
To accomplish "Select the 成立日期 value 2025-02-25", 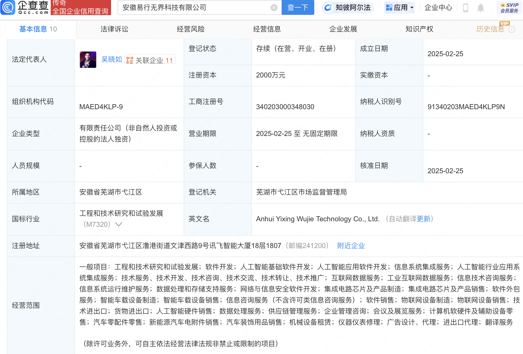I will tap(445, 54).
